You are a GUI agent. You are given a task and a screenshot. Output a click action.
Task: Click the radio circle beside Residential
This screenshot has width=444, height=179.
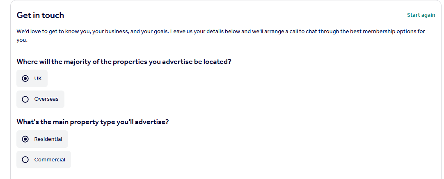[x=25, y=139]
